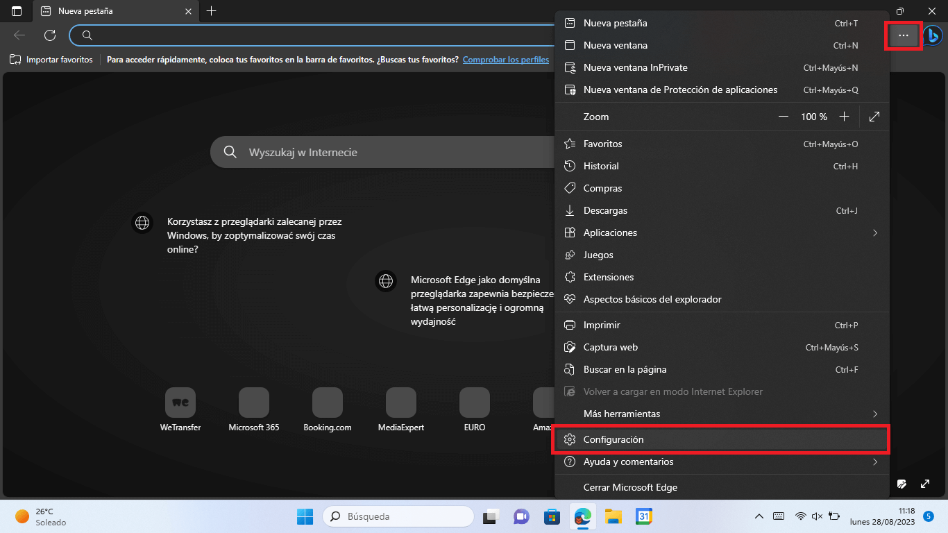This screenshot has width=948, height=533.
Task: Click the address bar field
Action: pos(312,35)
